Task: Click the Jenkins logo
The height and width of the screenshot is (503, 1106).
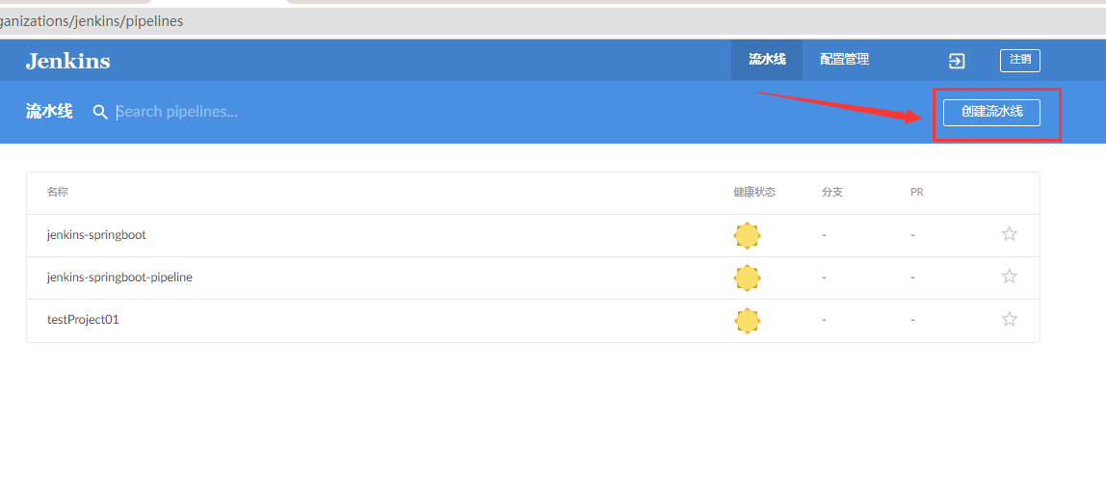Action: pos(67,61)
